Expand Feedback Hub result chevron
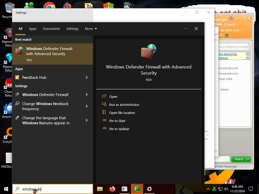Image resolution: width=259 pixels, height=194 pixels. pos(87,77)
